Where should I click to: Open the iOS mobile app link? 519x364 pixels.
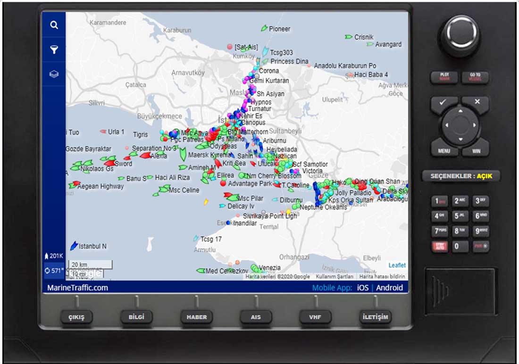(363, 288)
